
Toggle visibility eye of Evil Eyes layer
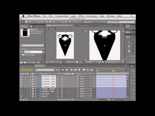[21, 94]
